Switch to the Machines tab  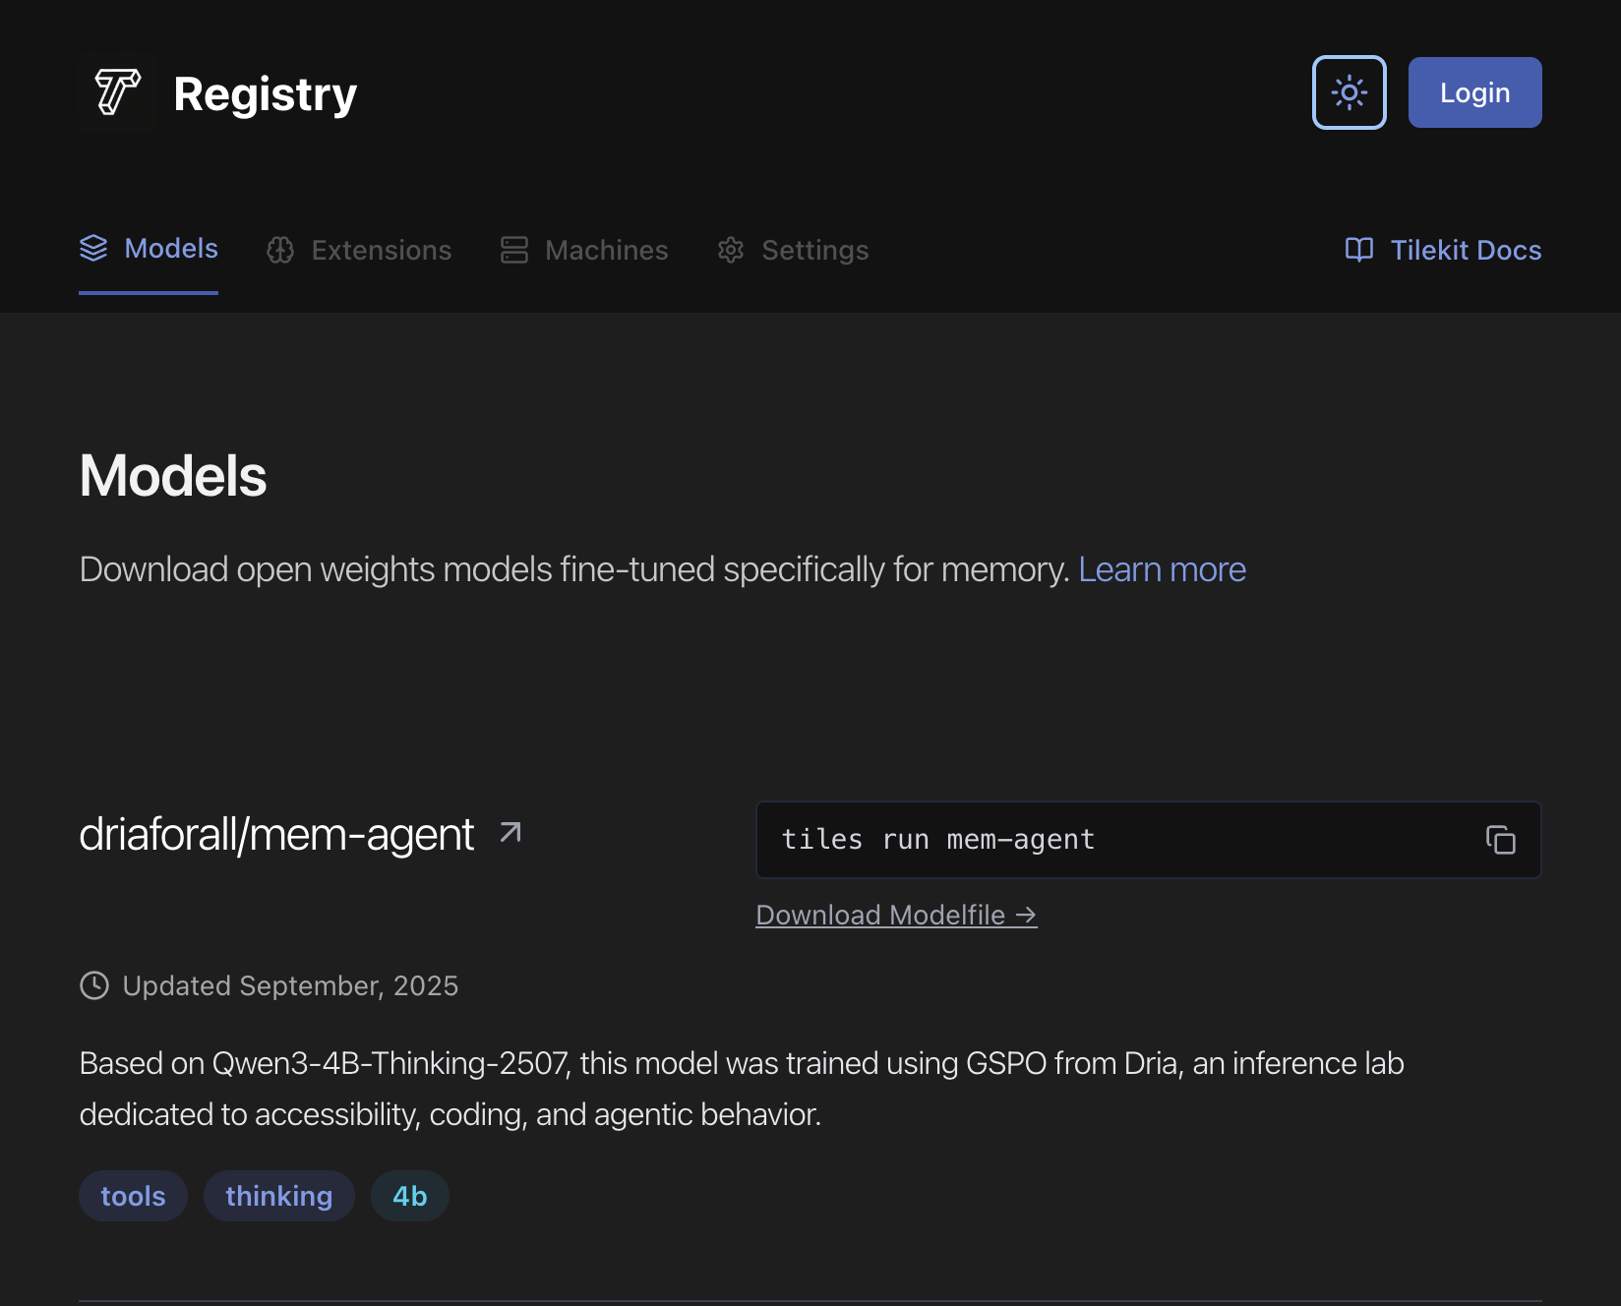[x=607, y=251]
